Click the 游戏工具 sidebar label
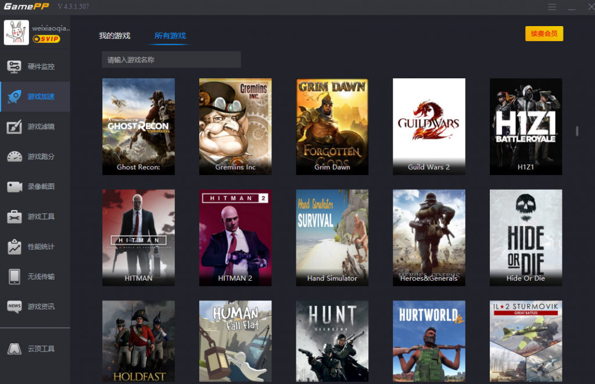 [x=41, y=216]
